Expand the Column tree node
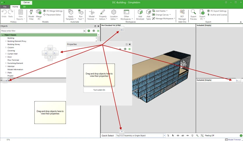This screenshot has width=243, height=141. click(x=6, y=47)
